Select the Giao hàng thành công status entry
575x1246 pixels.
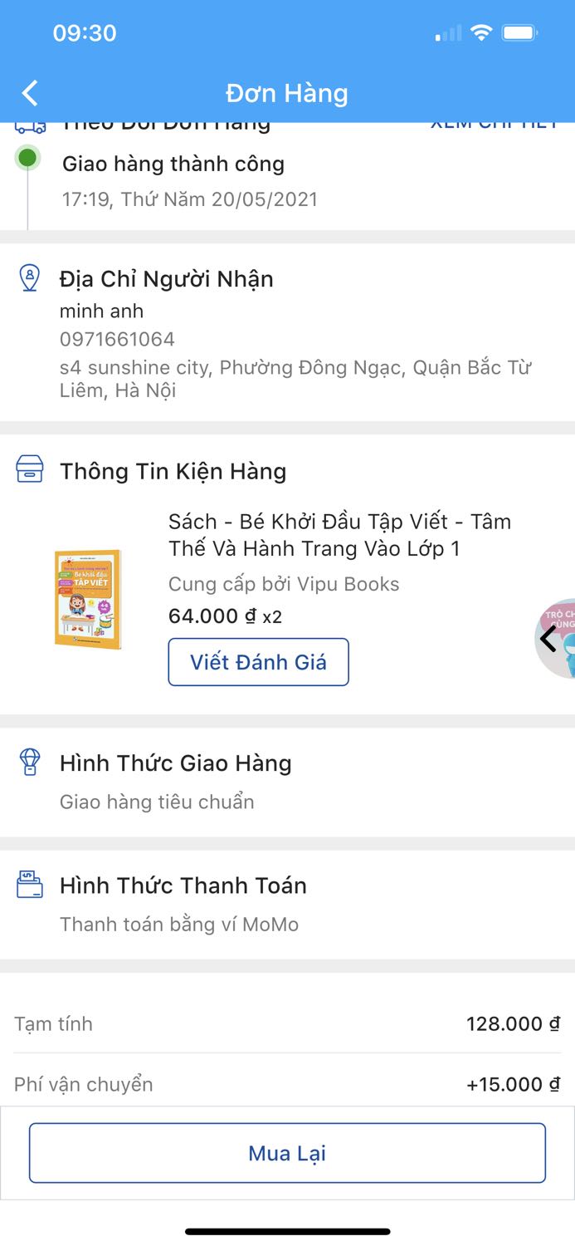pos(173,164)
